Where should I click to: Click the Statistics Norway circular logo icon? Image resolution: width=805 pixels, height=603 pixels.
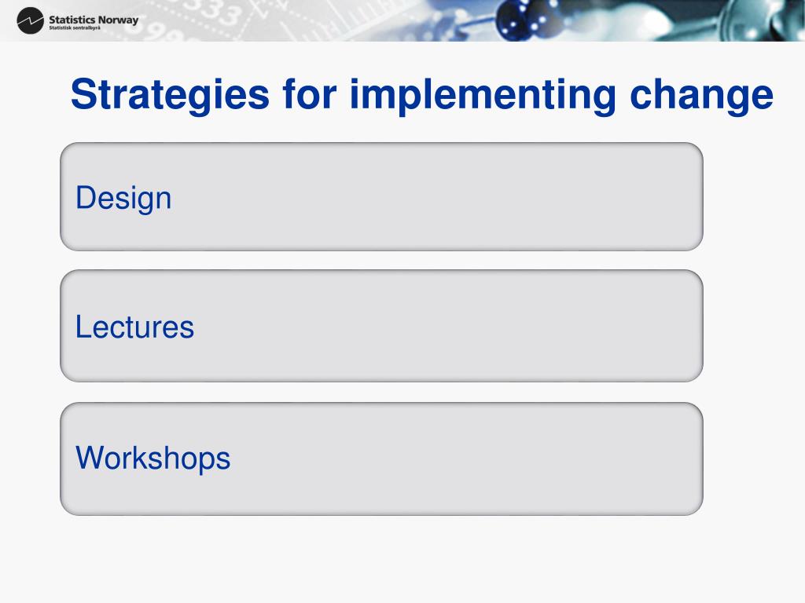coord(30,21)
